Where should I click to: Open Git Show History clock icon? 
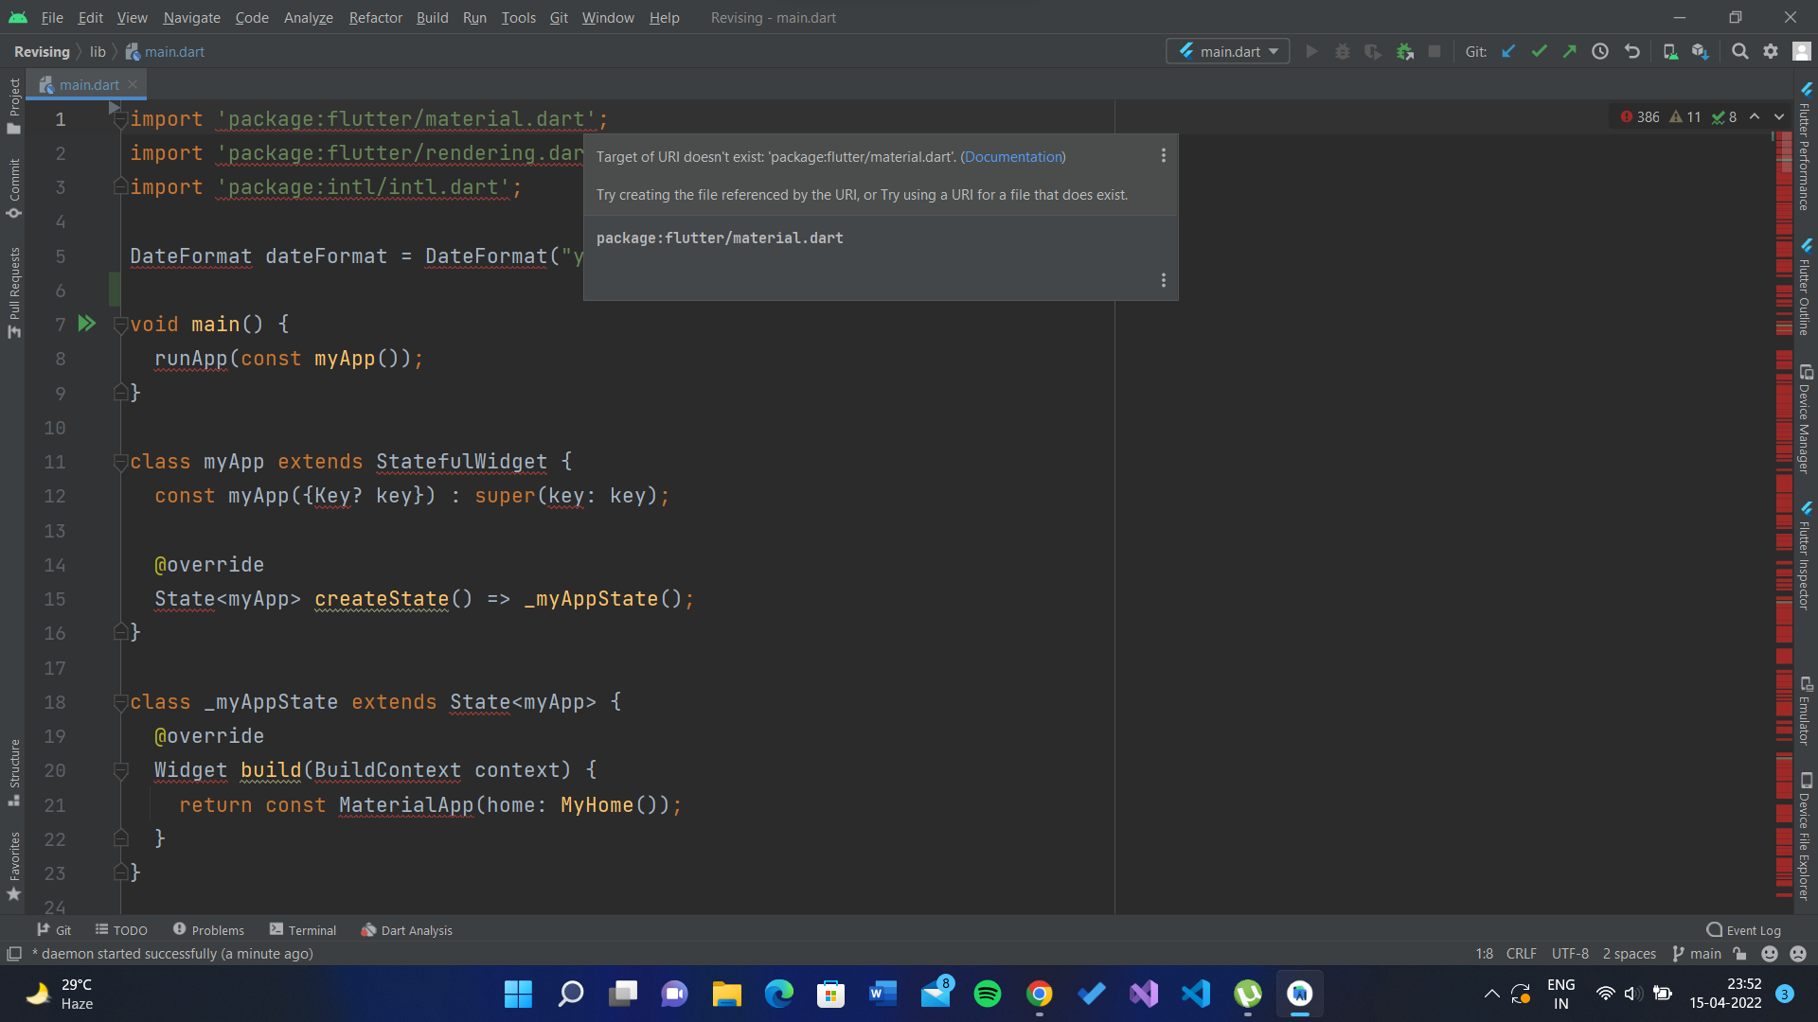(x=1600, y=51)
